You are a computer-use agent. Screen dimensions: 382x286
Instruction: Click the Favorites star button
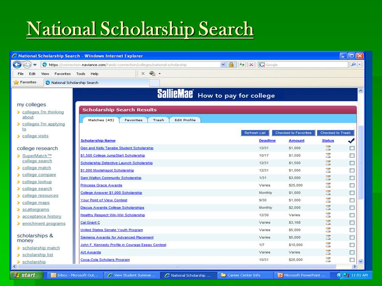click(x=25, y=82)
